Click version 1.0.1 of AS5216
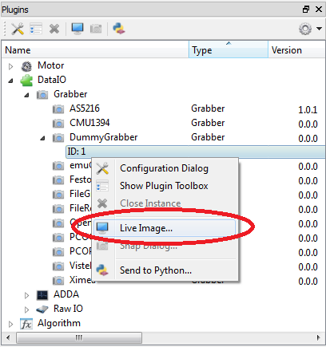This screenshot has height=347, width=326. pos(308,109)
